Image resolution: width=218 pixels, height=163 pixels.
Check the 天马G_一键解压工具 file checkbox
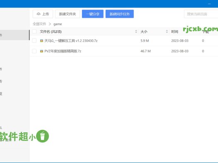click(34, 41)
